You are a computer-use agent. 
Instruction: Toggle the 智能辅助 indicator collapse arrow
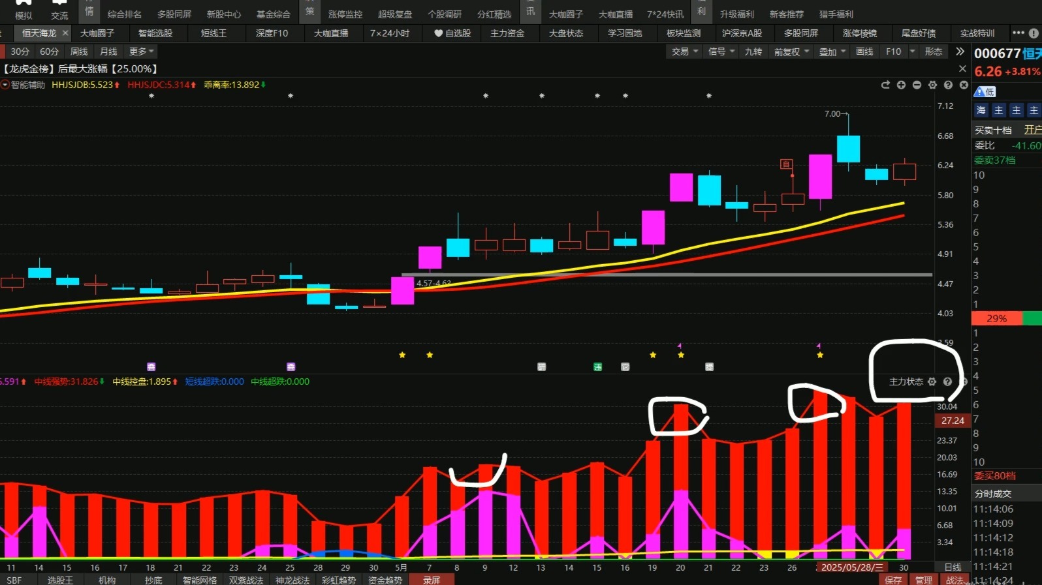coord(5,85)
